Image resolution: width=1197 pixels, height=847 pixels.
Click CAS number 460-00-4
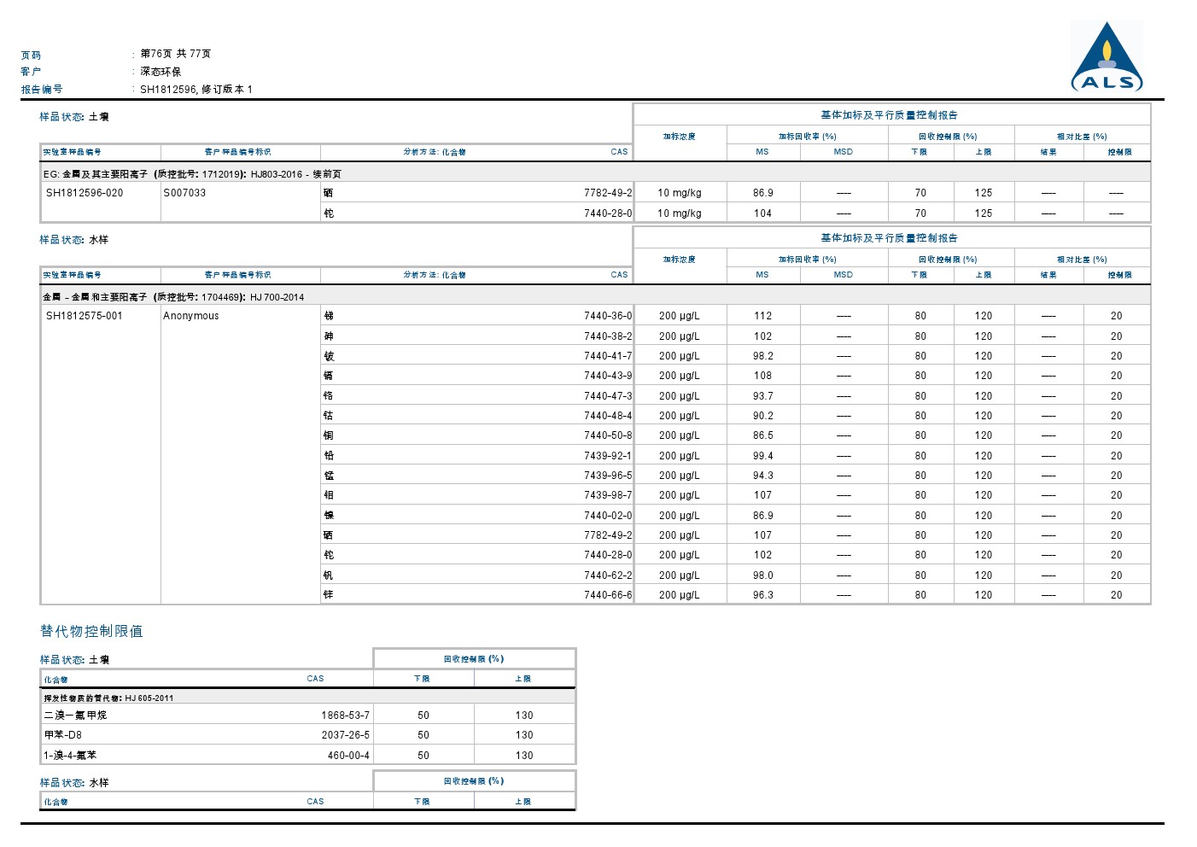[348, 756]
